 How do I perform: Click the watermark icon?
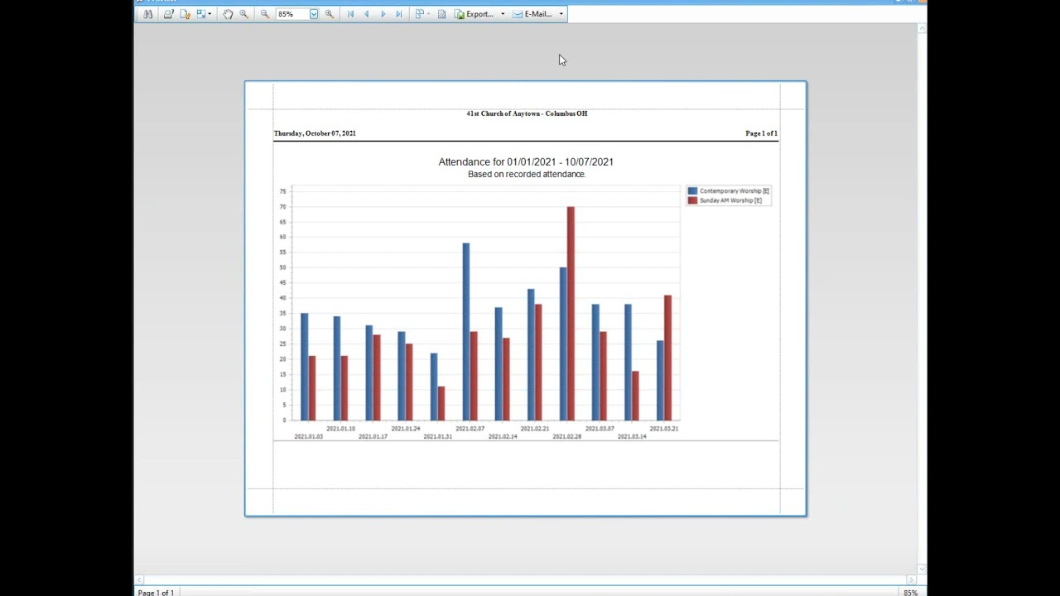tap(441, 14)
